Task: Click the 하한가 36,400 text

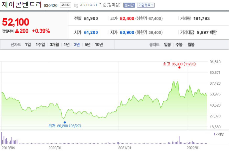Action: pos(149,32)
